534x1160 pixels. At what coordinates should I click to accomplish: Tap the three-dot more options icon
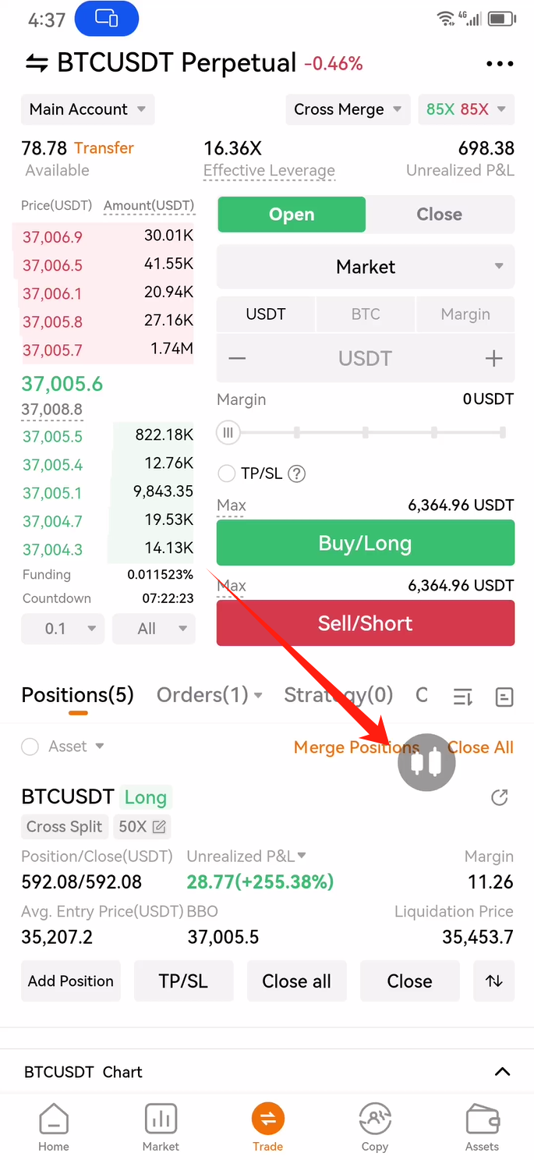tap(500, 64)
